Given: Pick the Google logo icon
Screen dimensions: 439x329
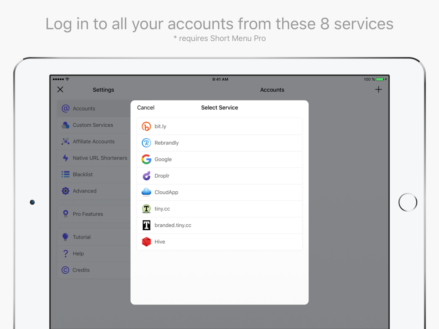Looking at the screenshot, I should click(x=146, y=160).
